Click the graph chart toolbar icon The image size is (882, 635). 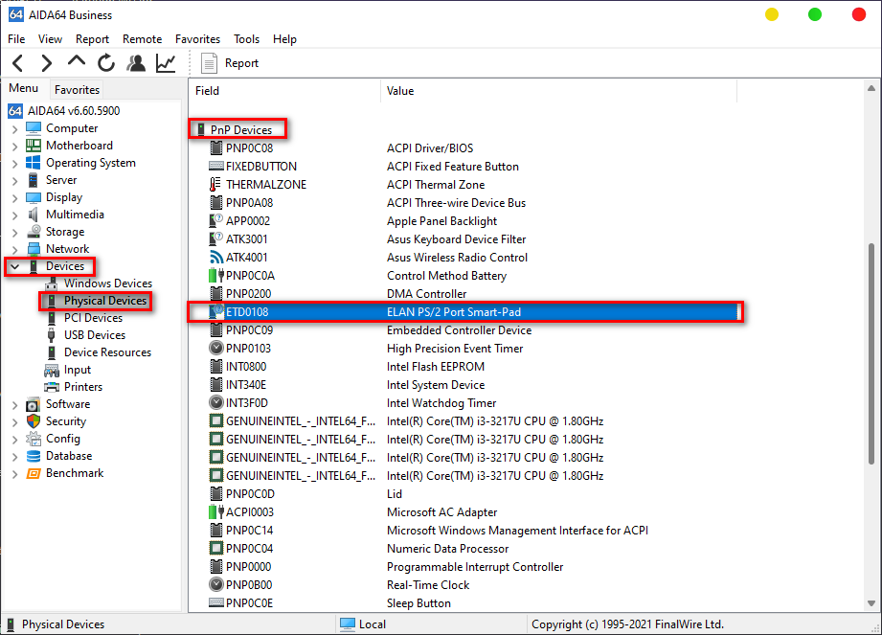(x=166, y=63)
